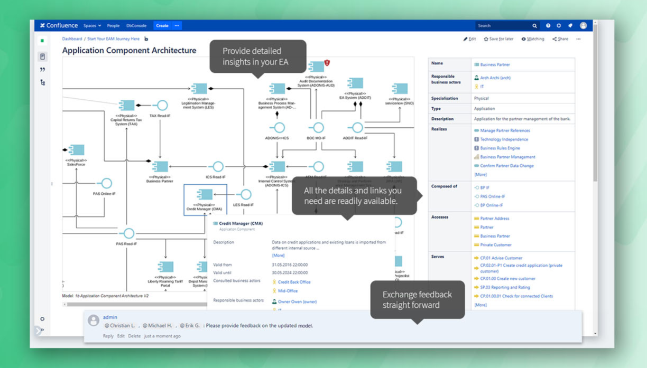Select Liberty Roaming Tariff Portal component
Viewport: 647px width, 368px height.
point(165,267)
